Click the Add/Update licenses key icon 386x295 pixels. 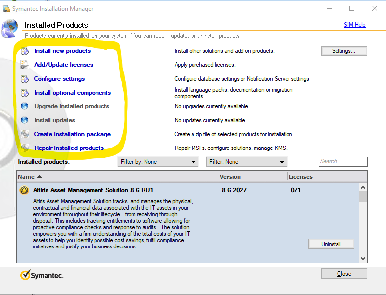pos(24,65)
